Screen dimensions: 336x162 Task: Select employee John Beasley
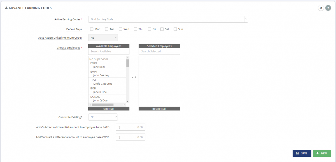(101, 75)
